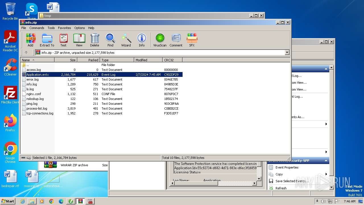
Task: Select ping.log file
Action: [x=102, y=104]
